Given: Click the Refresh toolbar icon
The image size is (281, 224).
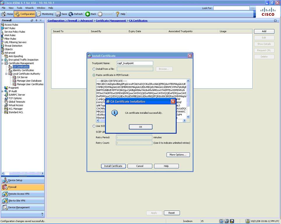Looking at the screenshot, I should [x=71, y=14].
